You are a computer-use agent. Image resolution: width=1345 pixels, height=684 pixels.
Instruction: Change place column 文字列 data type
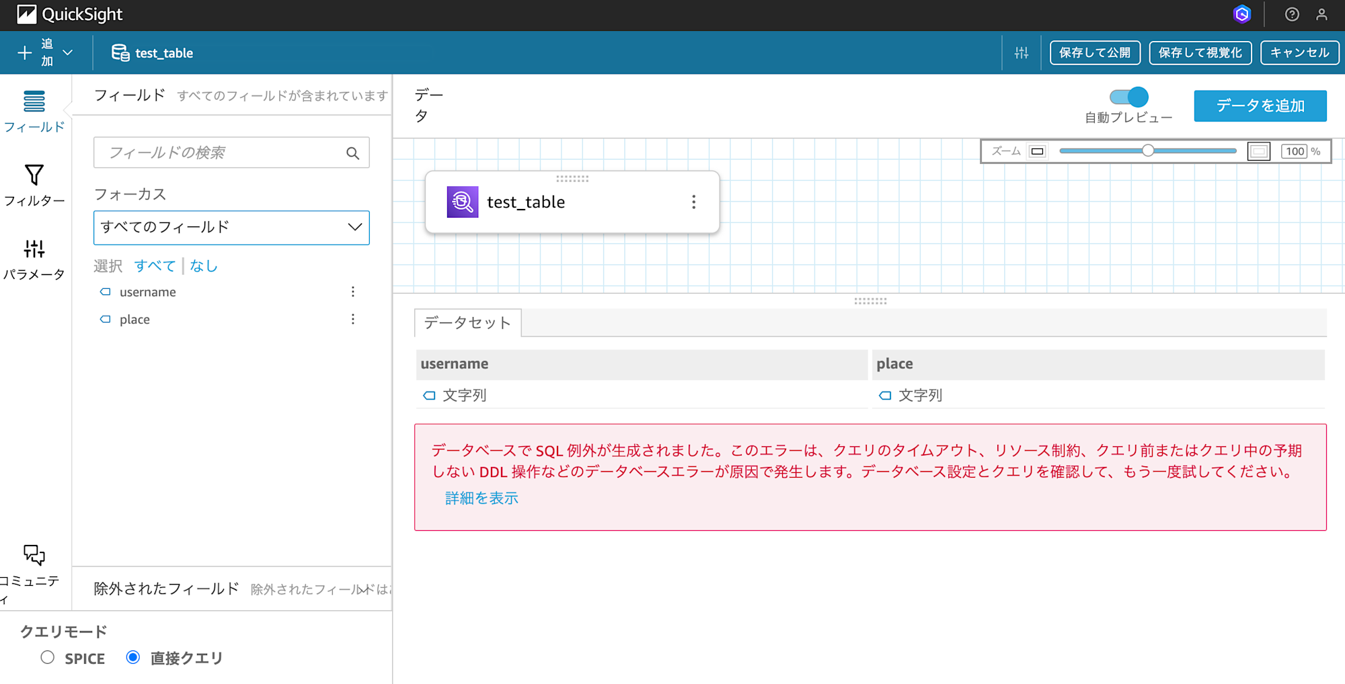coord(911,395)
